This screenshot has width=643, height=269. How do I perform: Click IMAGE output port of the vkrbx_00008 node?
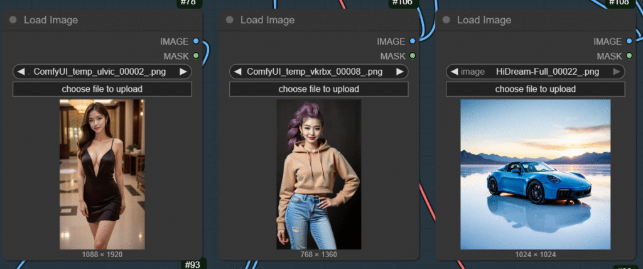click(413, 41)
